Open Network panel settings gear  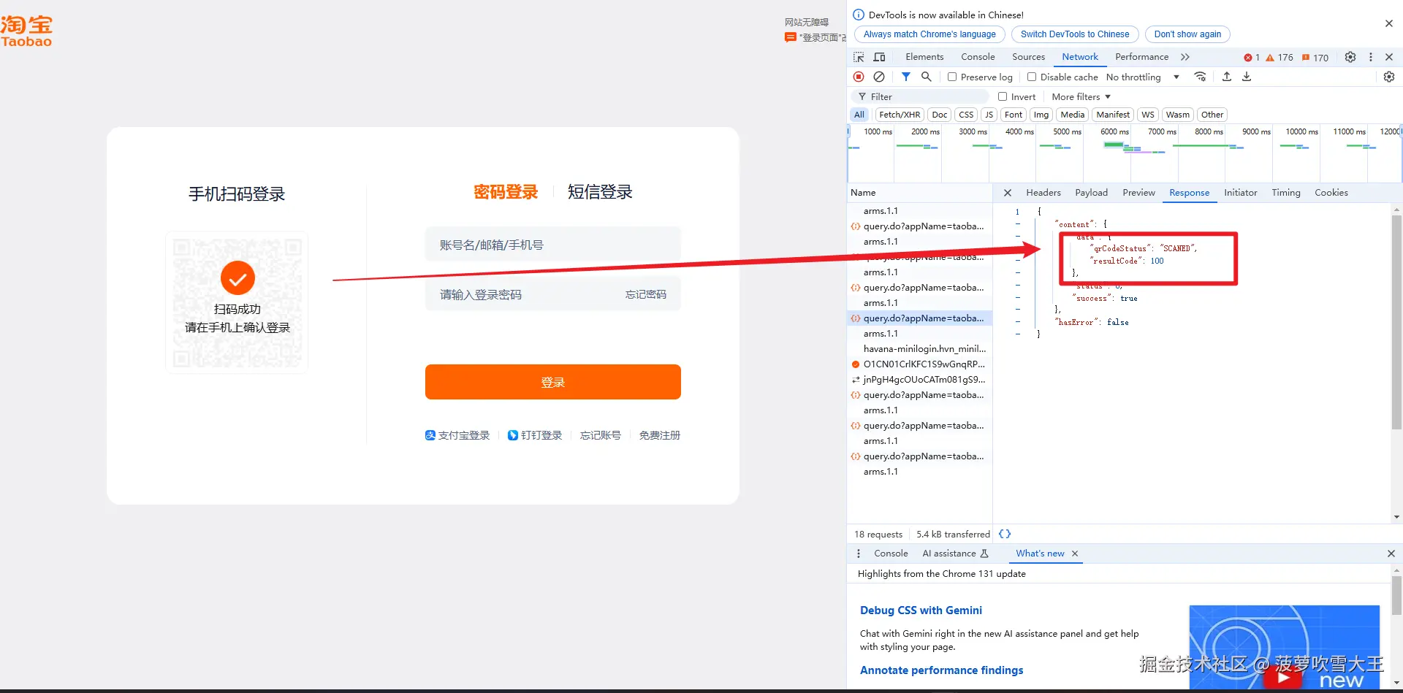tap(1389, 77)
